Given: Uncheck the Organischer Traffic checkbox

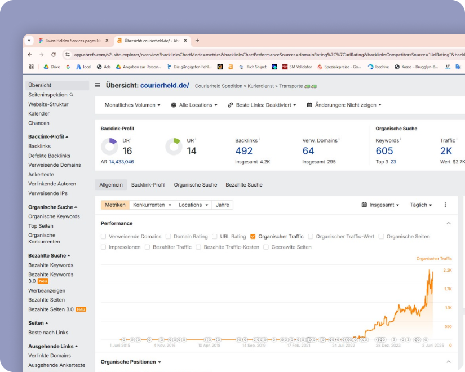Looking at the screenshot, I should [x=253, y=236].
